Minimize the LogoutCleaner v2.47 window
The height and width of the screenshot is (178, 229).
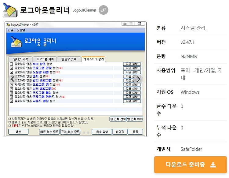tap(125, 24)
